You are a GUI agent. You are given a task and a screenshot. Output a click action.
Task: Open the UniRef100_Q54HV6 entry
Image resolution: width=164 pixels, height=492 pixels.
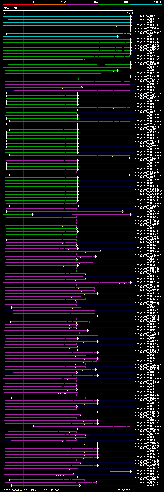(x=147, y=440)
